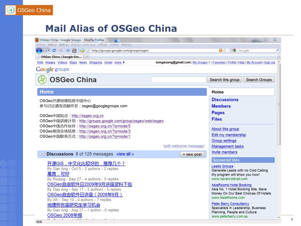
Task: Go to the browser home page icon
Action: click(68, 51)
